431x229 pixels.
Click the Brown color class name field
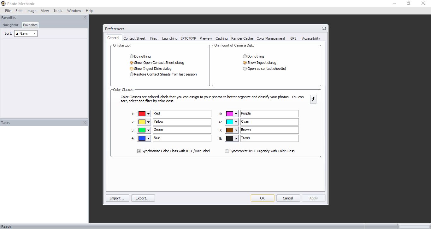[x=269, y=130]
